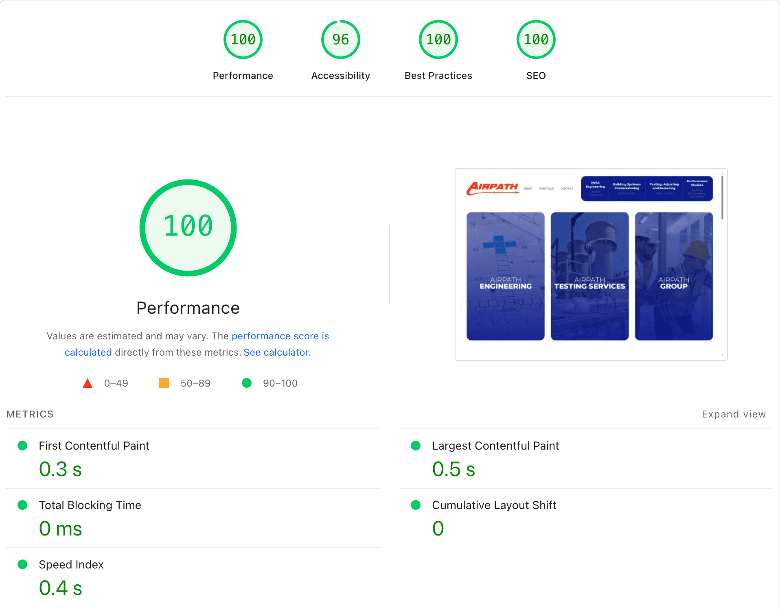Click the green dot beside Cumulative Layout Shift

[x=416, y=505]
